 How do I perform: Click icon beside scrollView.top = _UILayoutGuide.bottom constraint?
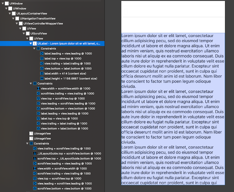(35, 158)
